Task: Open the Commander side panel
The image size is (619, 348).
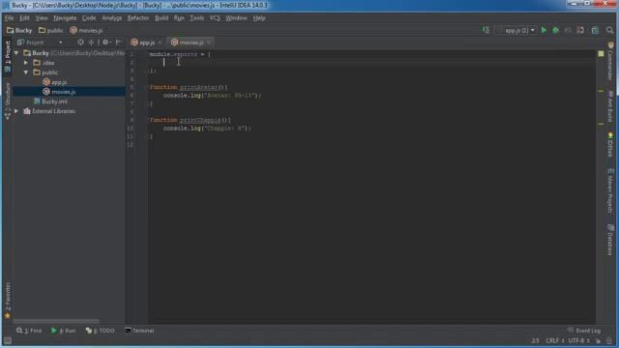Action: click(610, 61)
